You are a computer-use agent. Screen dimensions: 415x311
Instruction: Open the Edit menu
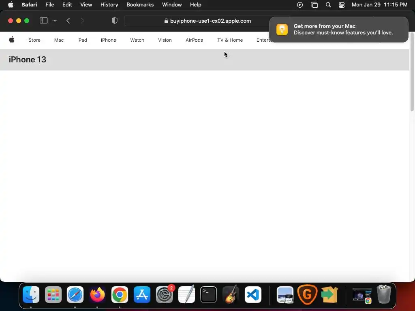[x=67, y=5]
